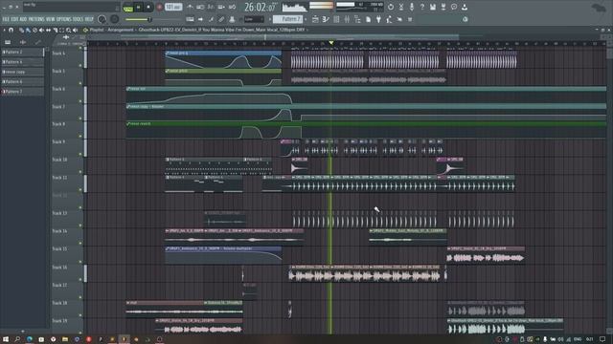
Task: Click the typing keyboard to piano icon
Action: point(190,19)
